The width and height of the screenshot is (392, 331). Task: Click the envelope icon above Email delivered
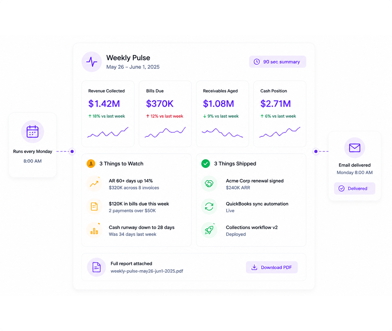[x=354, y=148]
